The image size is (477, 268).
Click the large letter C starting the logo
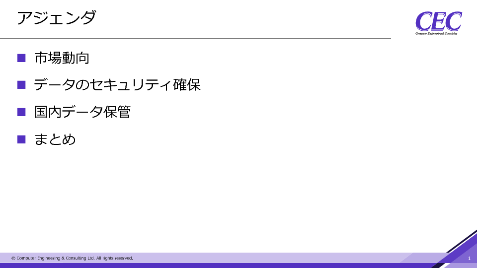click(x=424, y=22)
